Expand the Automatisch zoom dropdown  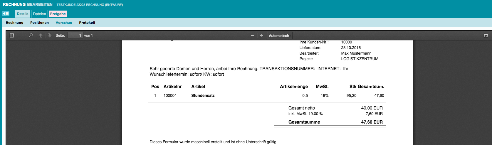(x=279, y=36)
